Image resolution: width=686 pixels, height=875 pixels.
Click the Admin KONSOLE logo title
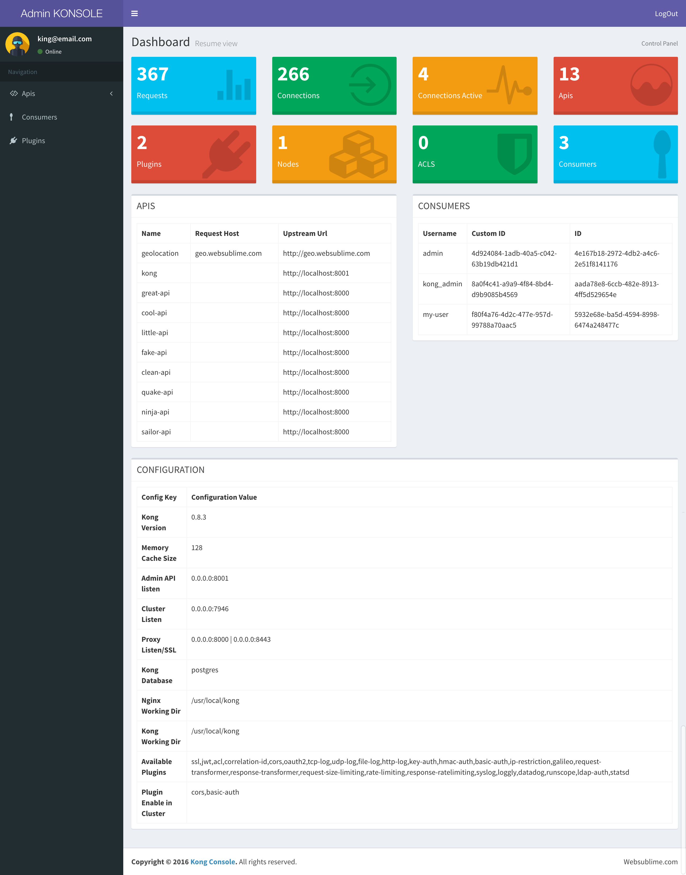pyautogui.click(x=61, y=14)
